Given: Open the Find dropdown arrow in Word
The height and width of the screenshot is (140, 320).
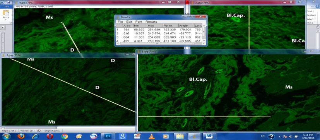Looking at the screenshot, I should click(314, 12).
